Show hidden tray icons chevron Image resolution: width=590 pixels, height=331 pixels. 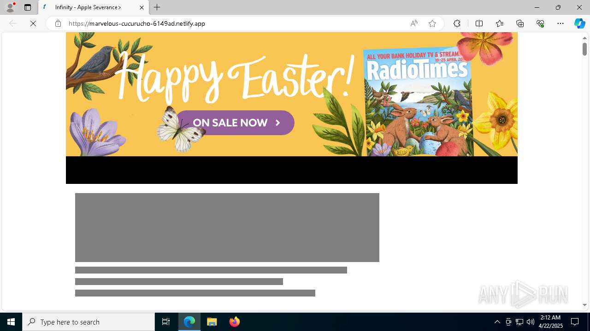(497, 322)
